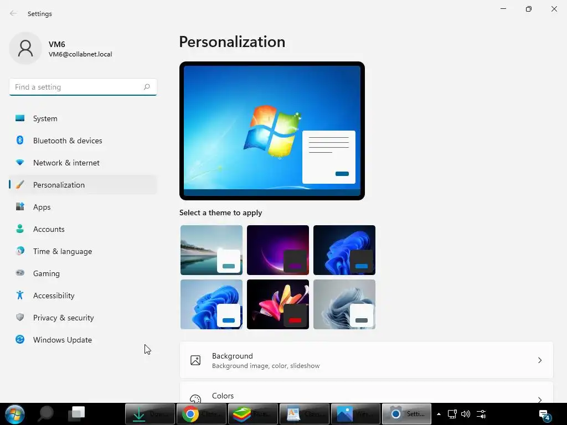
Task: Open Task View on the taskbar
Action: coord(76,414)
